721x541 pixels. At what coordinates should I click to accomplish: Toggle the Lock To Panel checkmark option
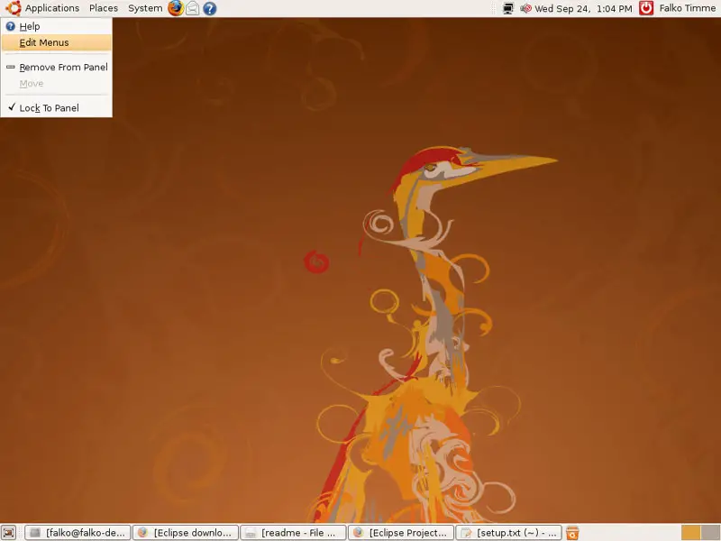pos(56,108)
